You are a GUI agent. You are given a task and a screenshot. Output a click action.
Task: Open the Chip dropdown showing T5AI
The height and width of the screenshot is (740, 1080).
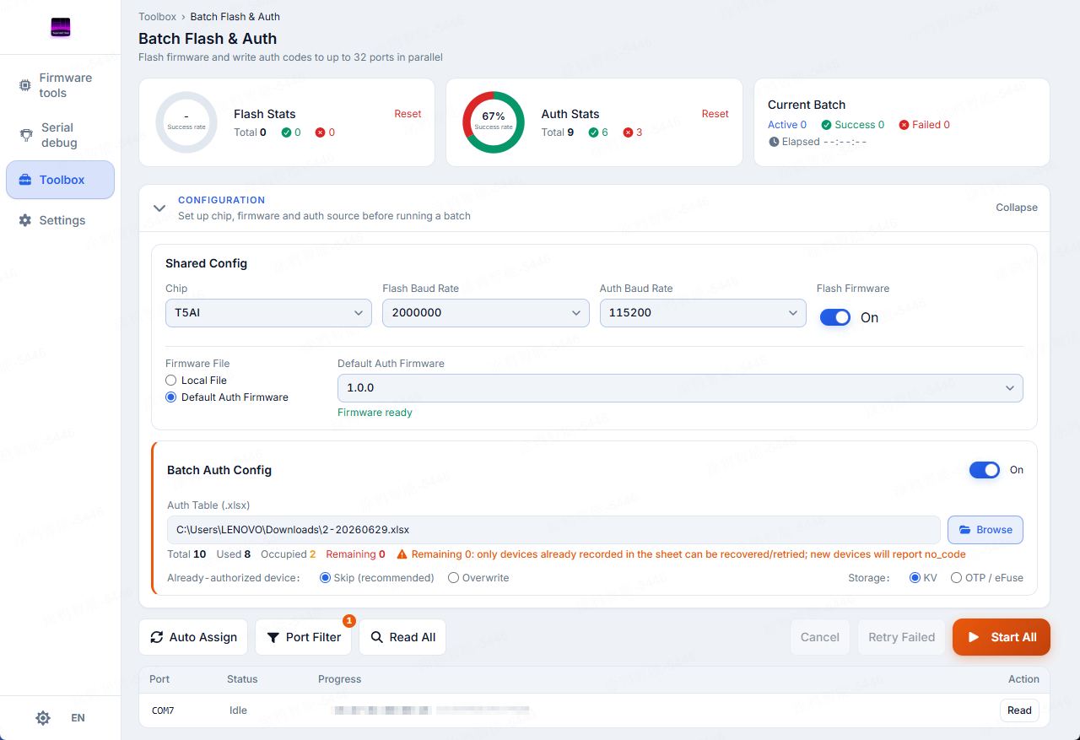click(268, 312)
